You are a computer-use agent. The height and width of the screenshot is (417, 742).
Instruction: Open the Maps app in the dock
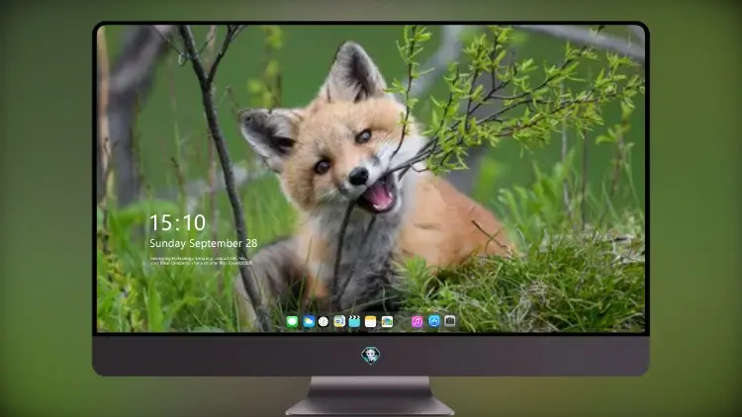339,322
